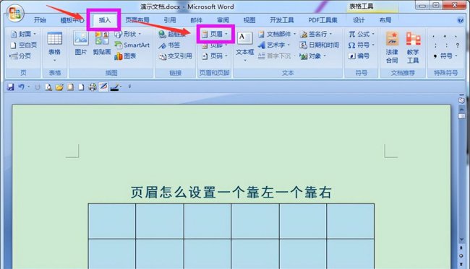Insert a bookmark (书签)
The image size is (470, 269).
tap(170, 45)
